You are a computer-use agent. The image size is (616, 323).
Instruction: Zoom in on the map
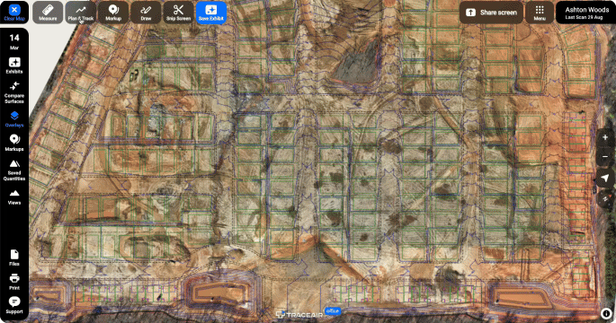pyautogui.click(x=605, y=137)
